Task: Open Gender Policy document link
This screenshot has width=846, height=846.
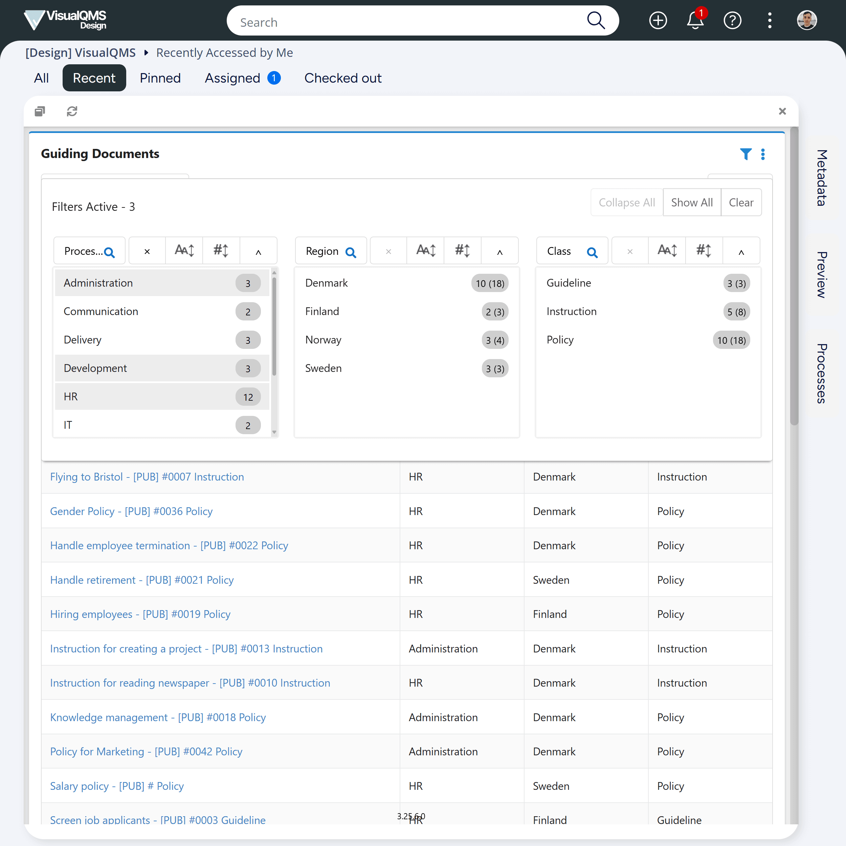Action: pos(131,511)
